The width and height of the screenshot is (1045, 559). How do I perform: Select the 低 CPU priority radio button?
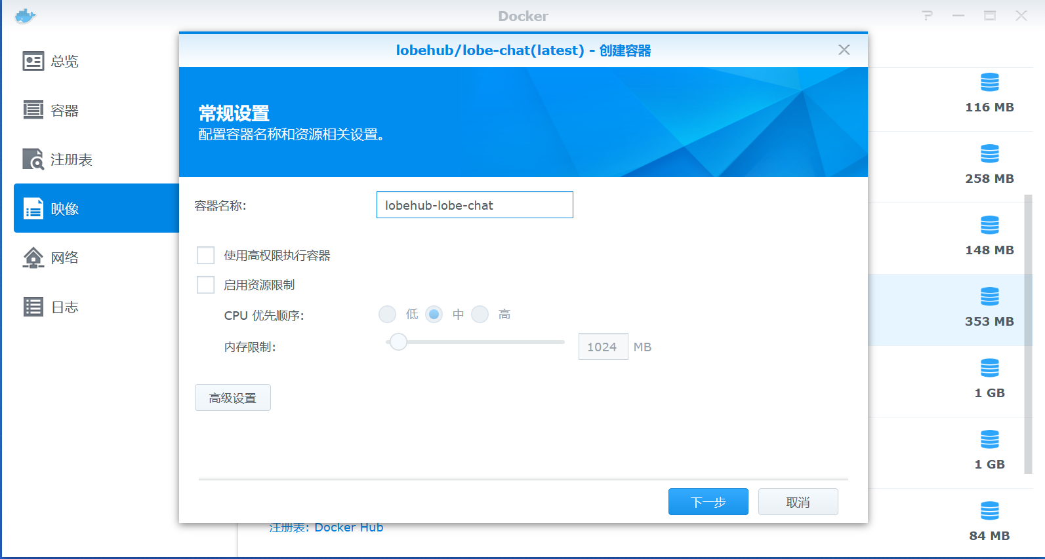tap(387, 315)
